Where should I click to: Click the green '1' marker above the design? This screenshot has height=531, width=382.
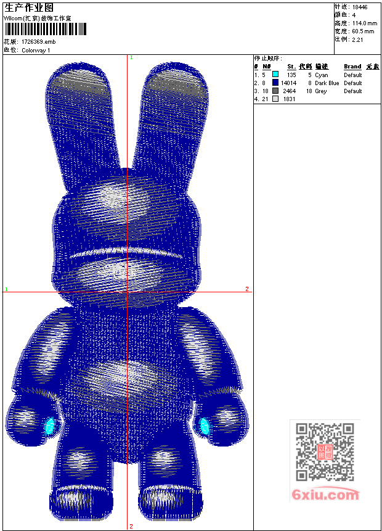[x=131, y=57]
